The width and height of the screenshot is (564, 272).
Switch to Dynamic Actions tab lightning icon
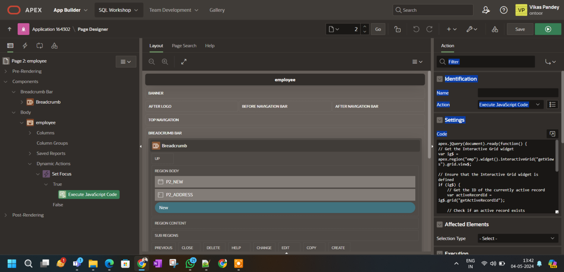pyautogui.click(x=25, y=46)
